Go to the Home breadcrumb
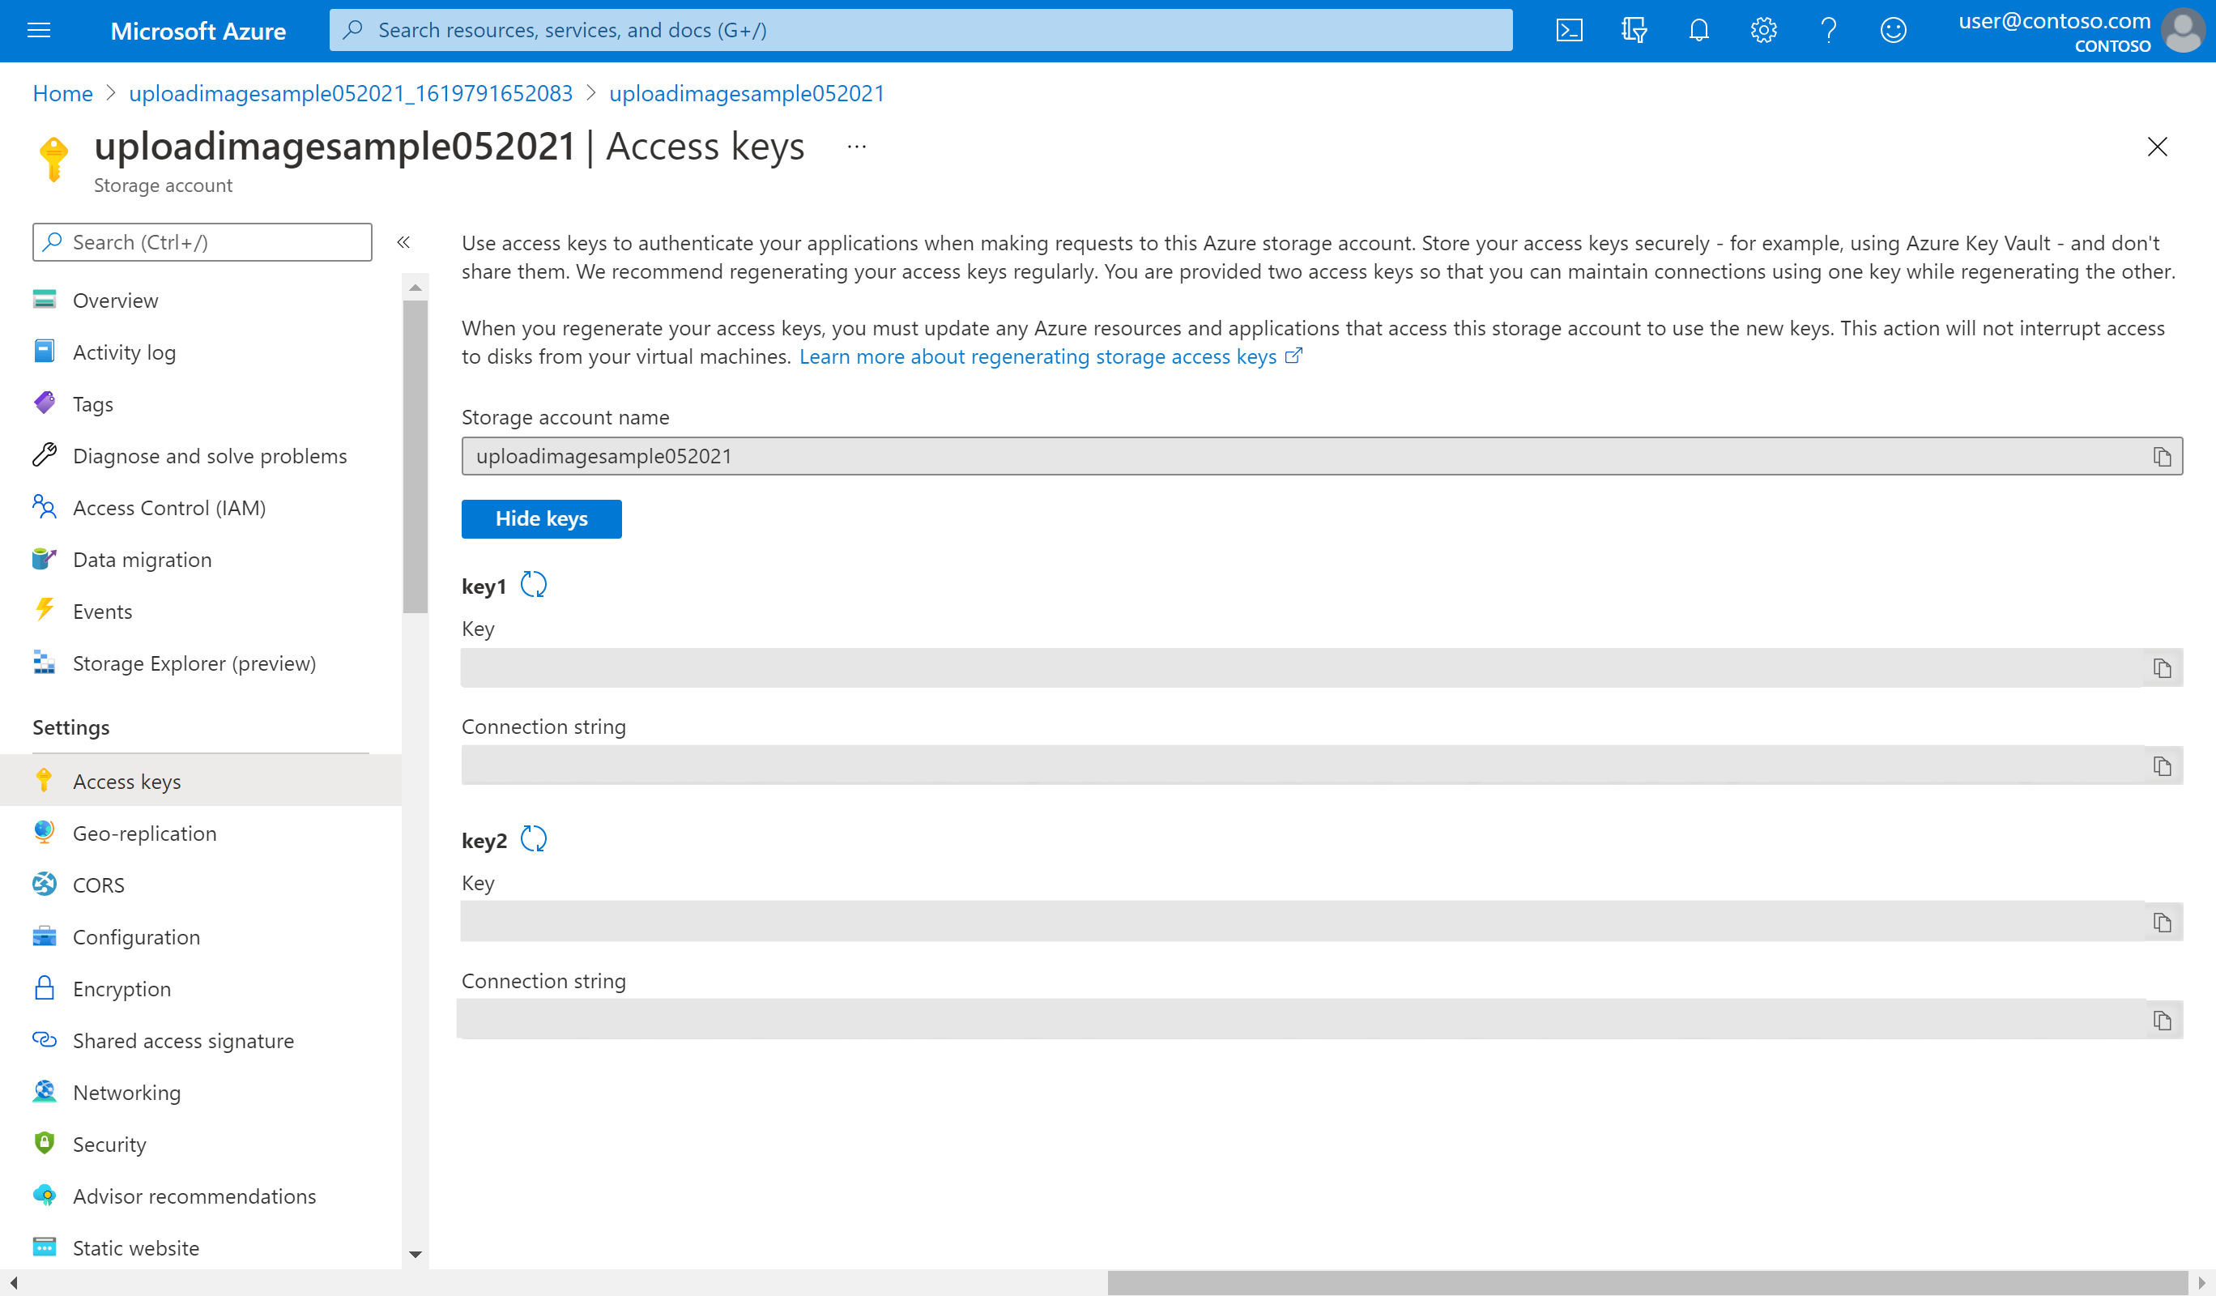The width and height of the screenshot is (2216, 1296). 62,93
